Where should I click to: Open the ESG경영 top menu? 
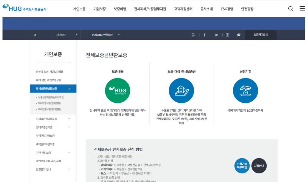click(x=227, y=9)
